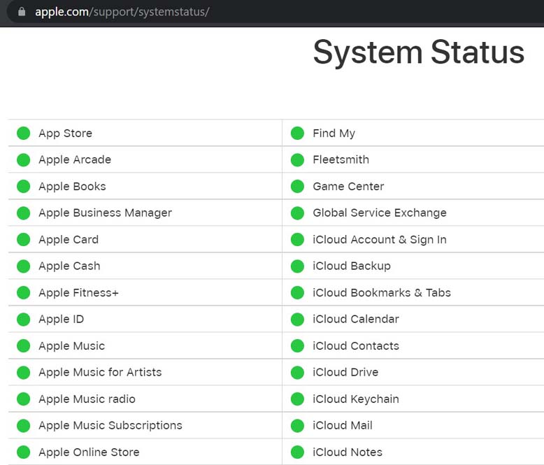Select the Fleetsmith service name
544x465 pixels.
(x=341, y=159)
